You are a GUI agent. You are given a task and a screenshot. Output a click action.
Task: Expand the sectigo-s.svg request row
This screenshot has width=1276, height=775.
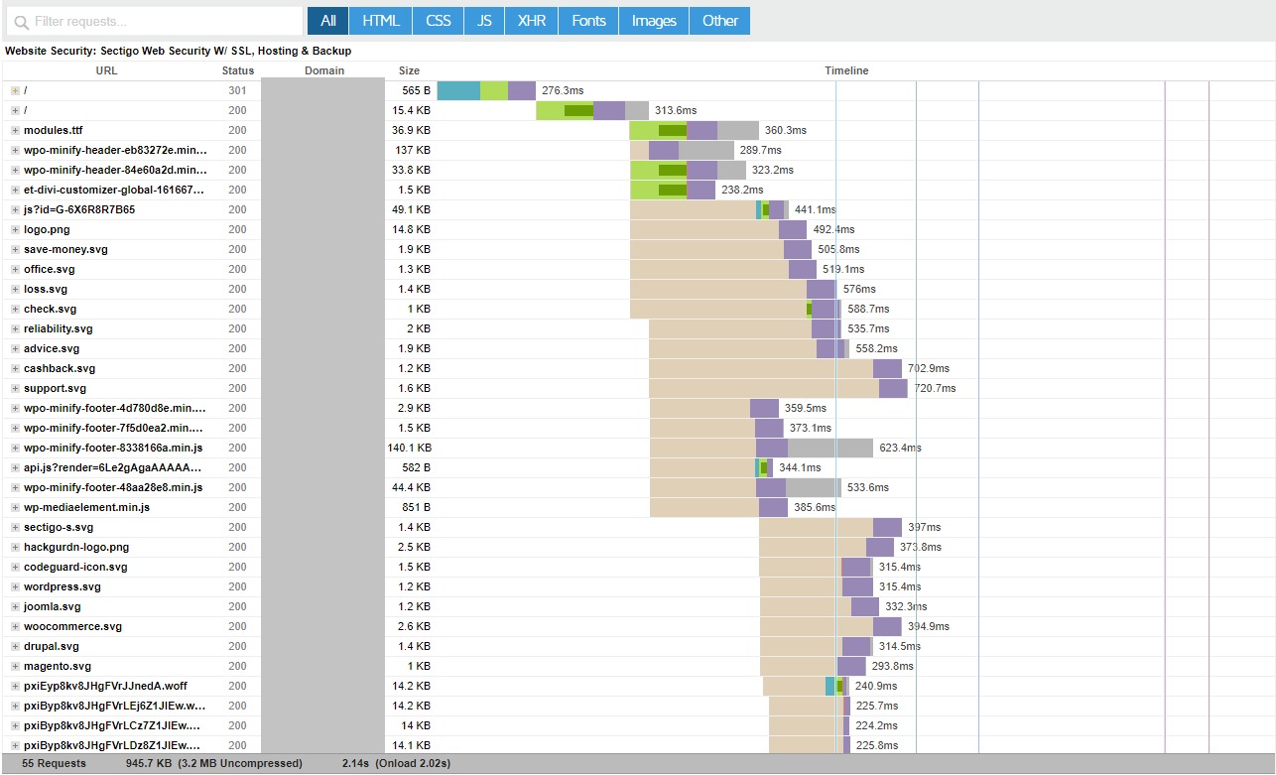[15, 527]
